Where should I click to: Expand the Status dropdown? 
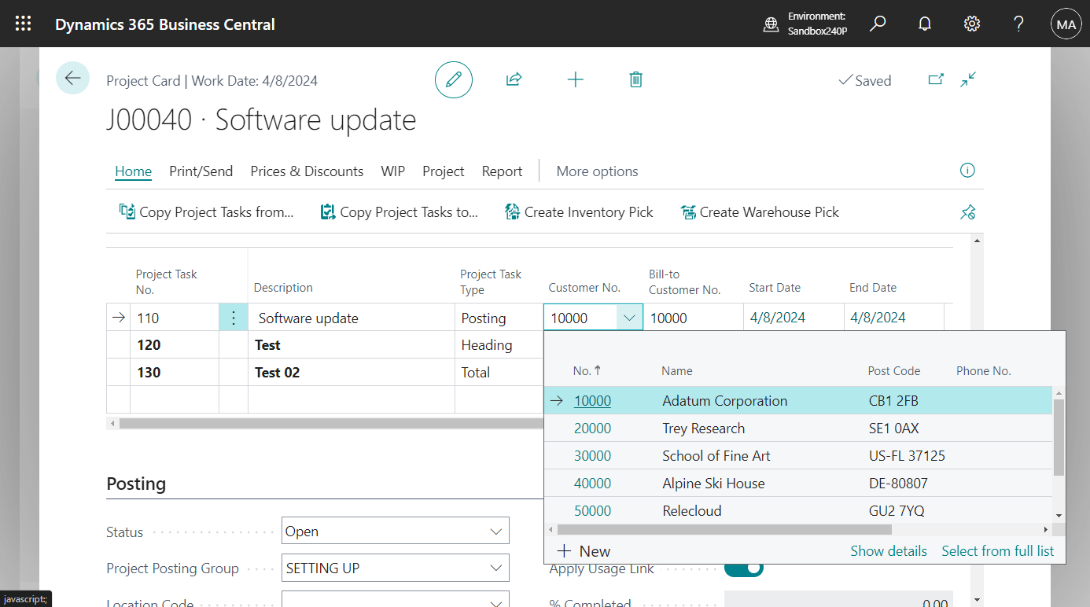pyautogui.click(x=496, y=532)
